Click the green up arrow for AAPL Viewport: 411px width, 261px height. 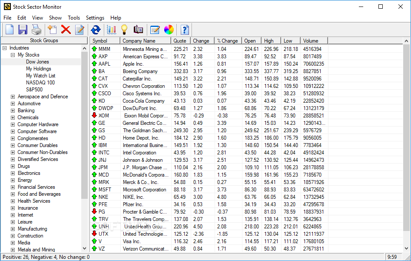(94, 64)
